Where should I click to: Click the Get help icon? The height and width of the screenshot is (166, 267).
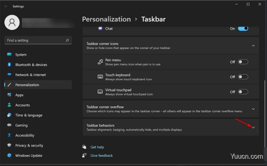84,147
